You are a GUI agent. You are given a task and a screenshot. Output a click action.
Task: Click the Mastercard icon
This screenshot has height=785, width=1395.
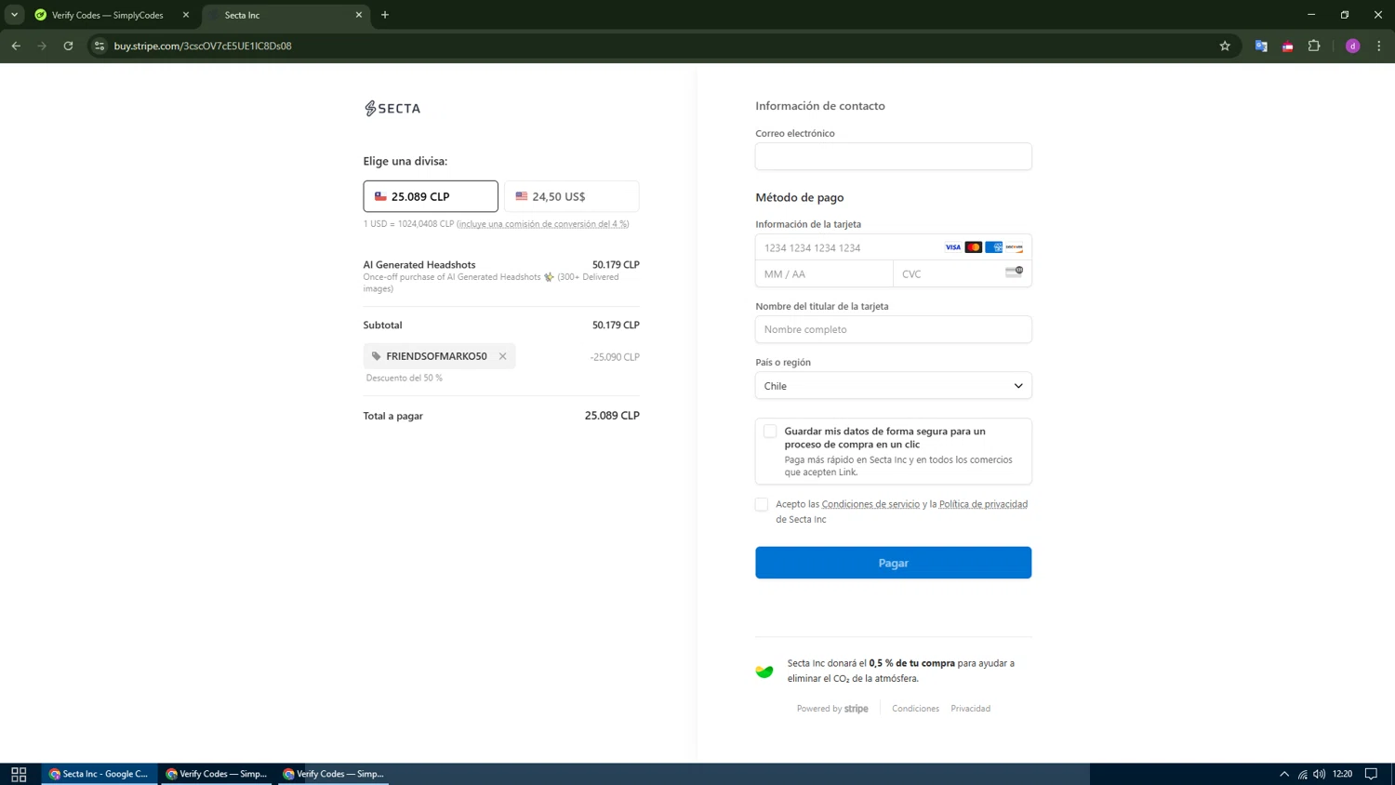click(x=974, y=247)
